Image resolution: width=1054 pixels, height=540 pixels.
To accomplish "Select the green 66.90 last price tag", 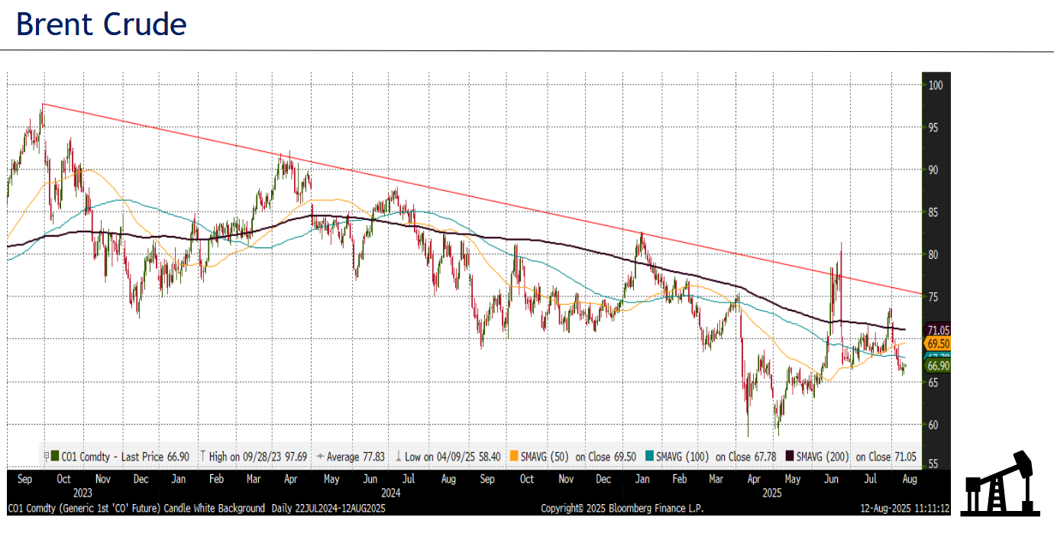I will tap(936, 367).
